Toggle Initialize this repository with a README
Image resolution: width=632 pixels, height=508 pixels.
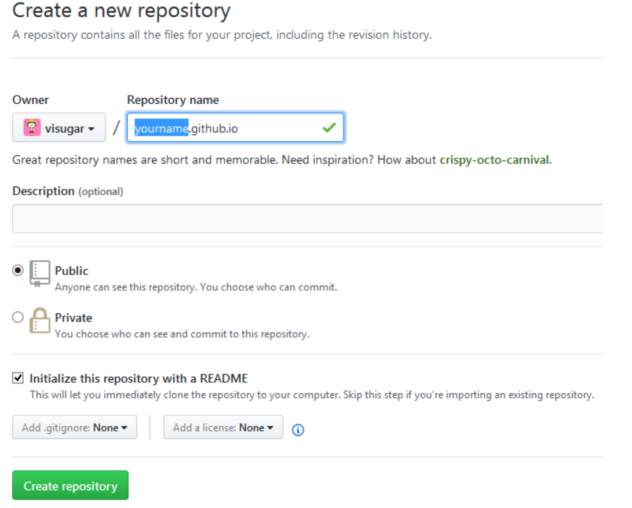(19, 378)
